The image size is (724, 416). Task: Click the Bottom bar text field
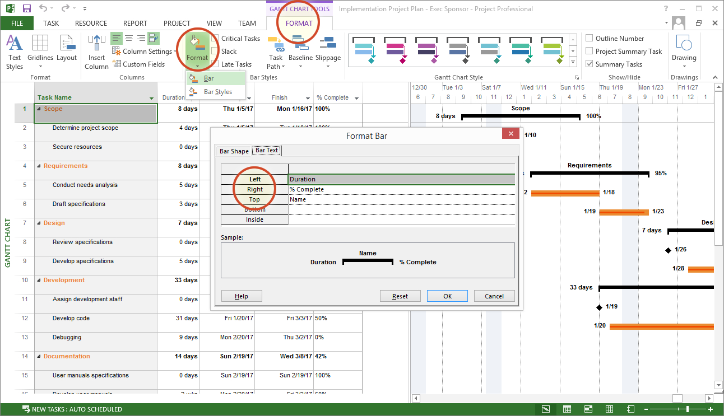coord(401,209)
